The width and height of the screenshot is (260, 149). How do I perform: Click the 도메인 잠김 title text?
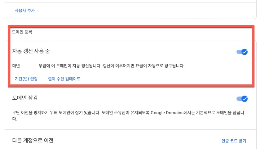[x=25, y=98]
